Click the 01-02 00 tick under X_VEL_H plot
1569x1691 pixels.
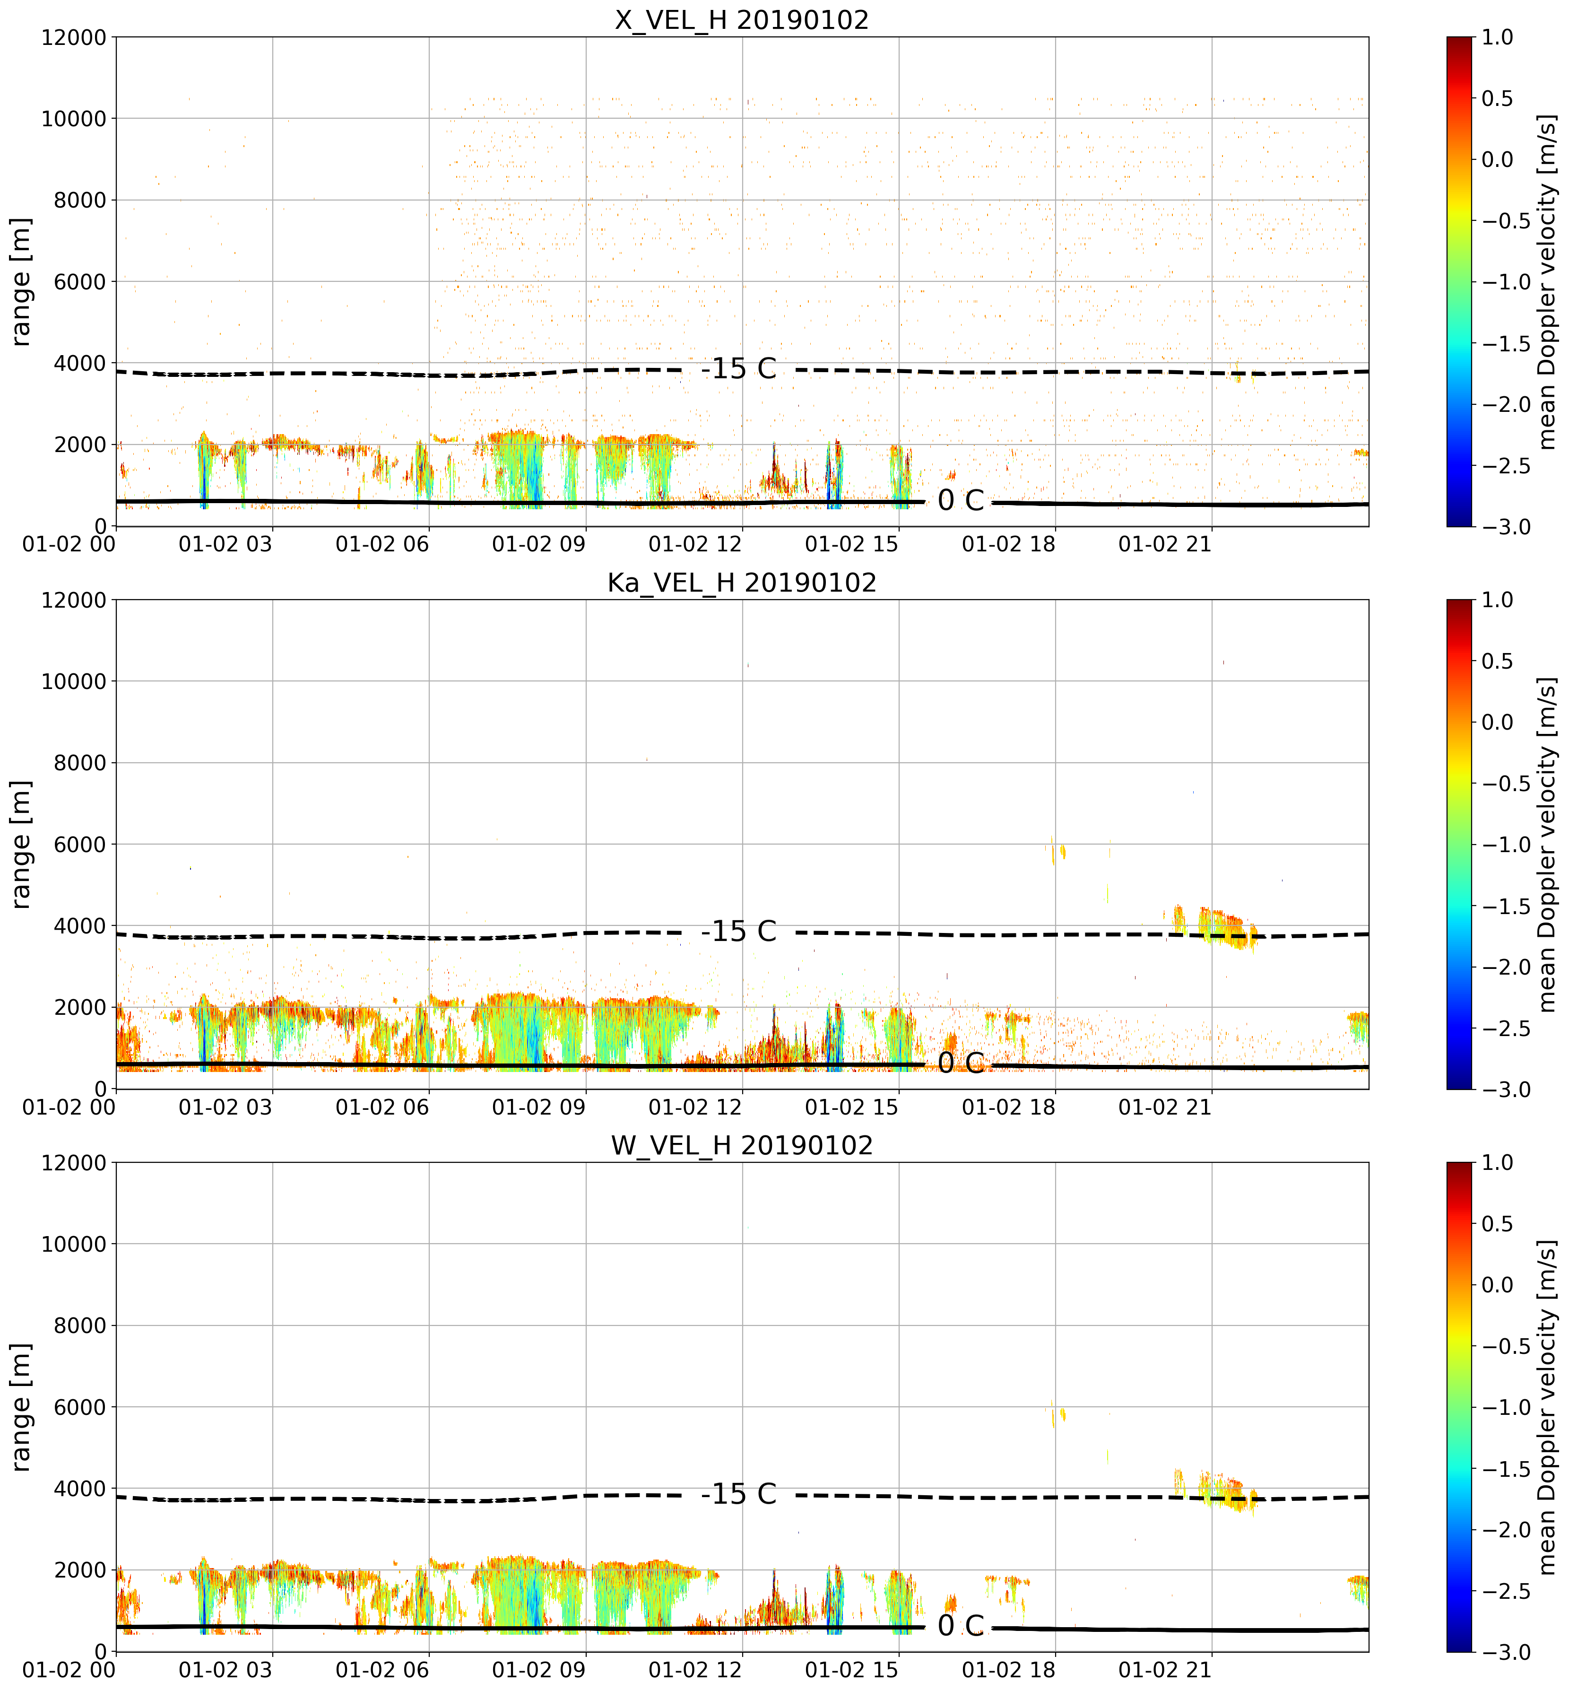coord(69,544)
